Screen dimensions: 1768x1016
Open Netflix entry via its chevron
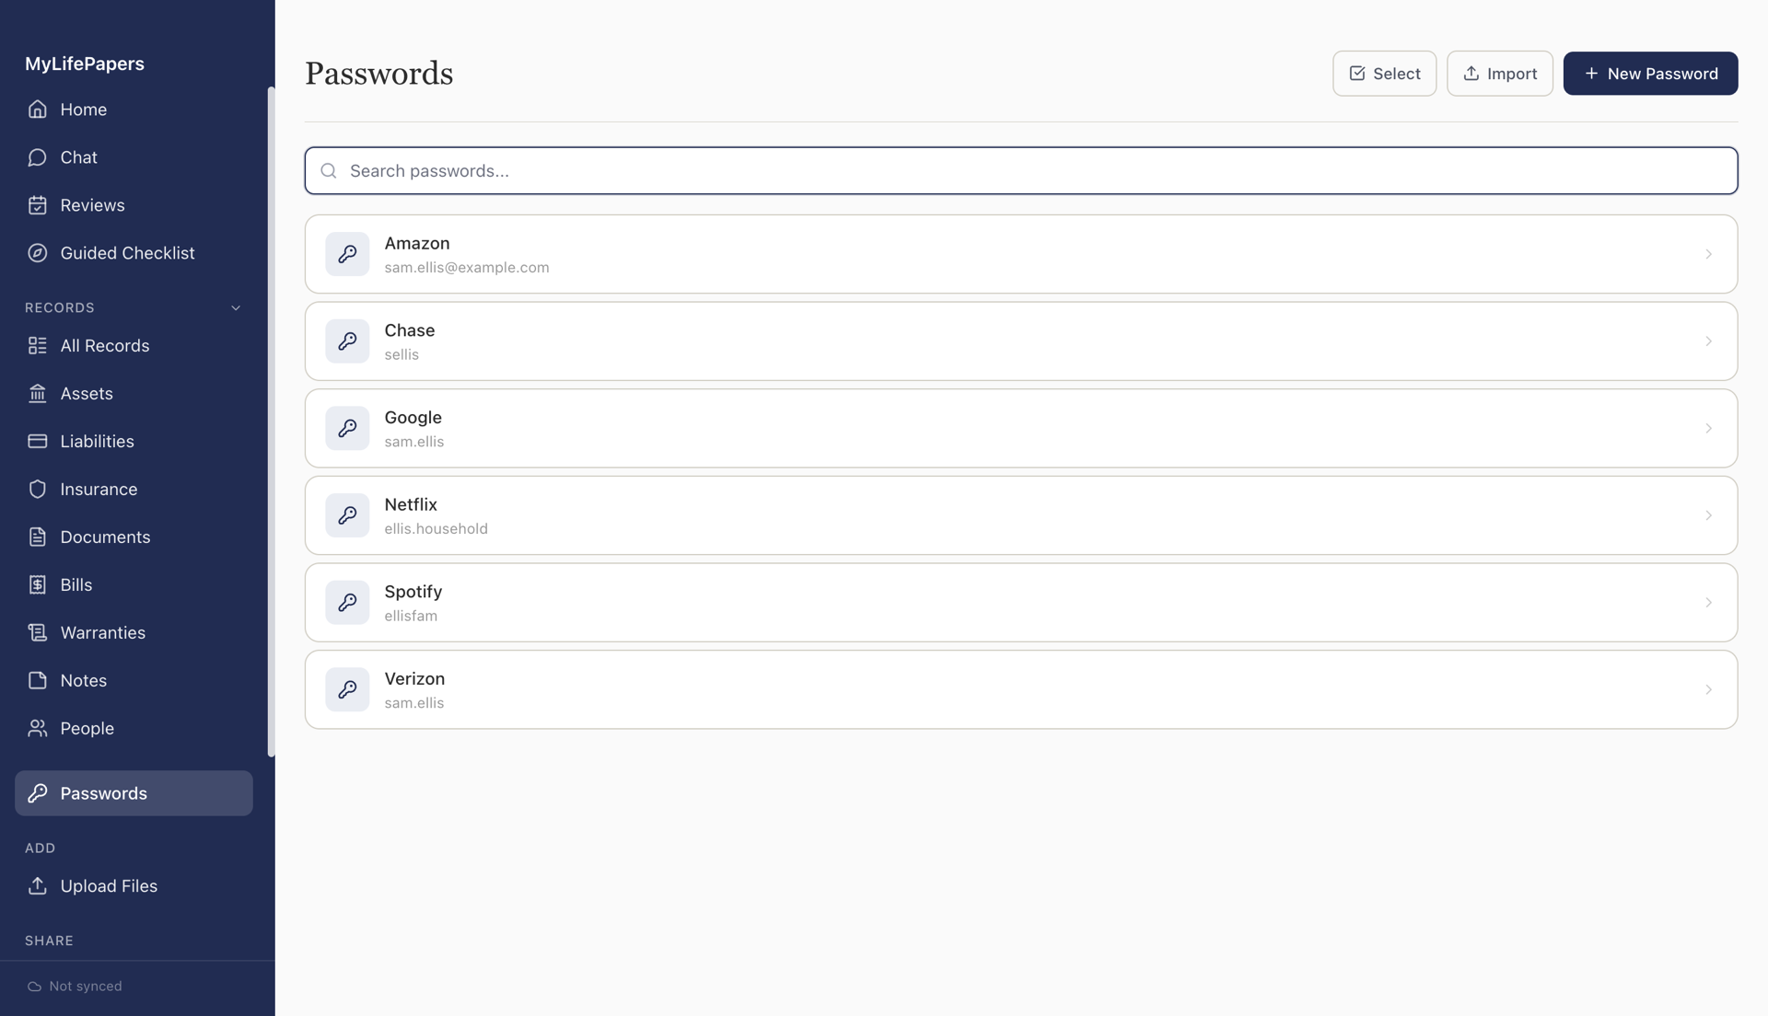(x=1708, y=515)
